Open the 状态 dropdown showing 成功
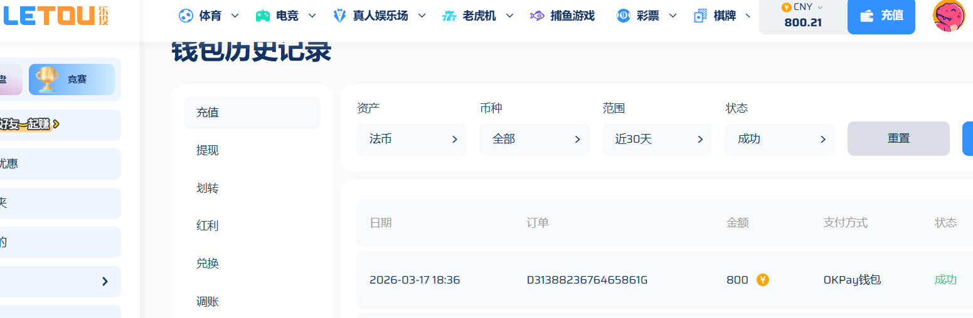Viewport: 973px width, 318px height. pos(779,139)
